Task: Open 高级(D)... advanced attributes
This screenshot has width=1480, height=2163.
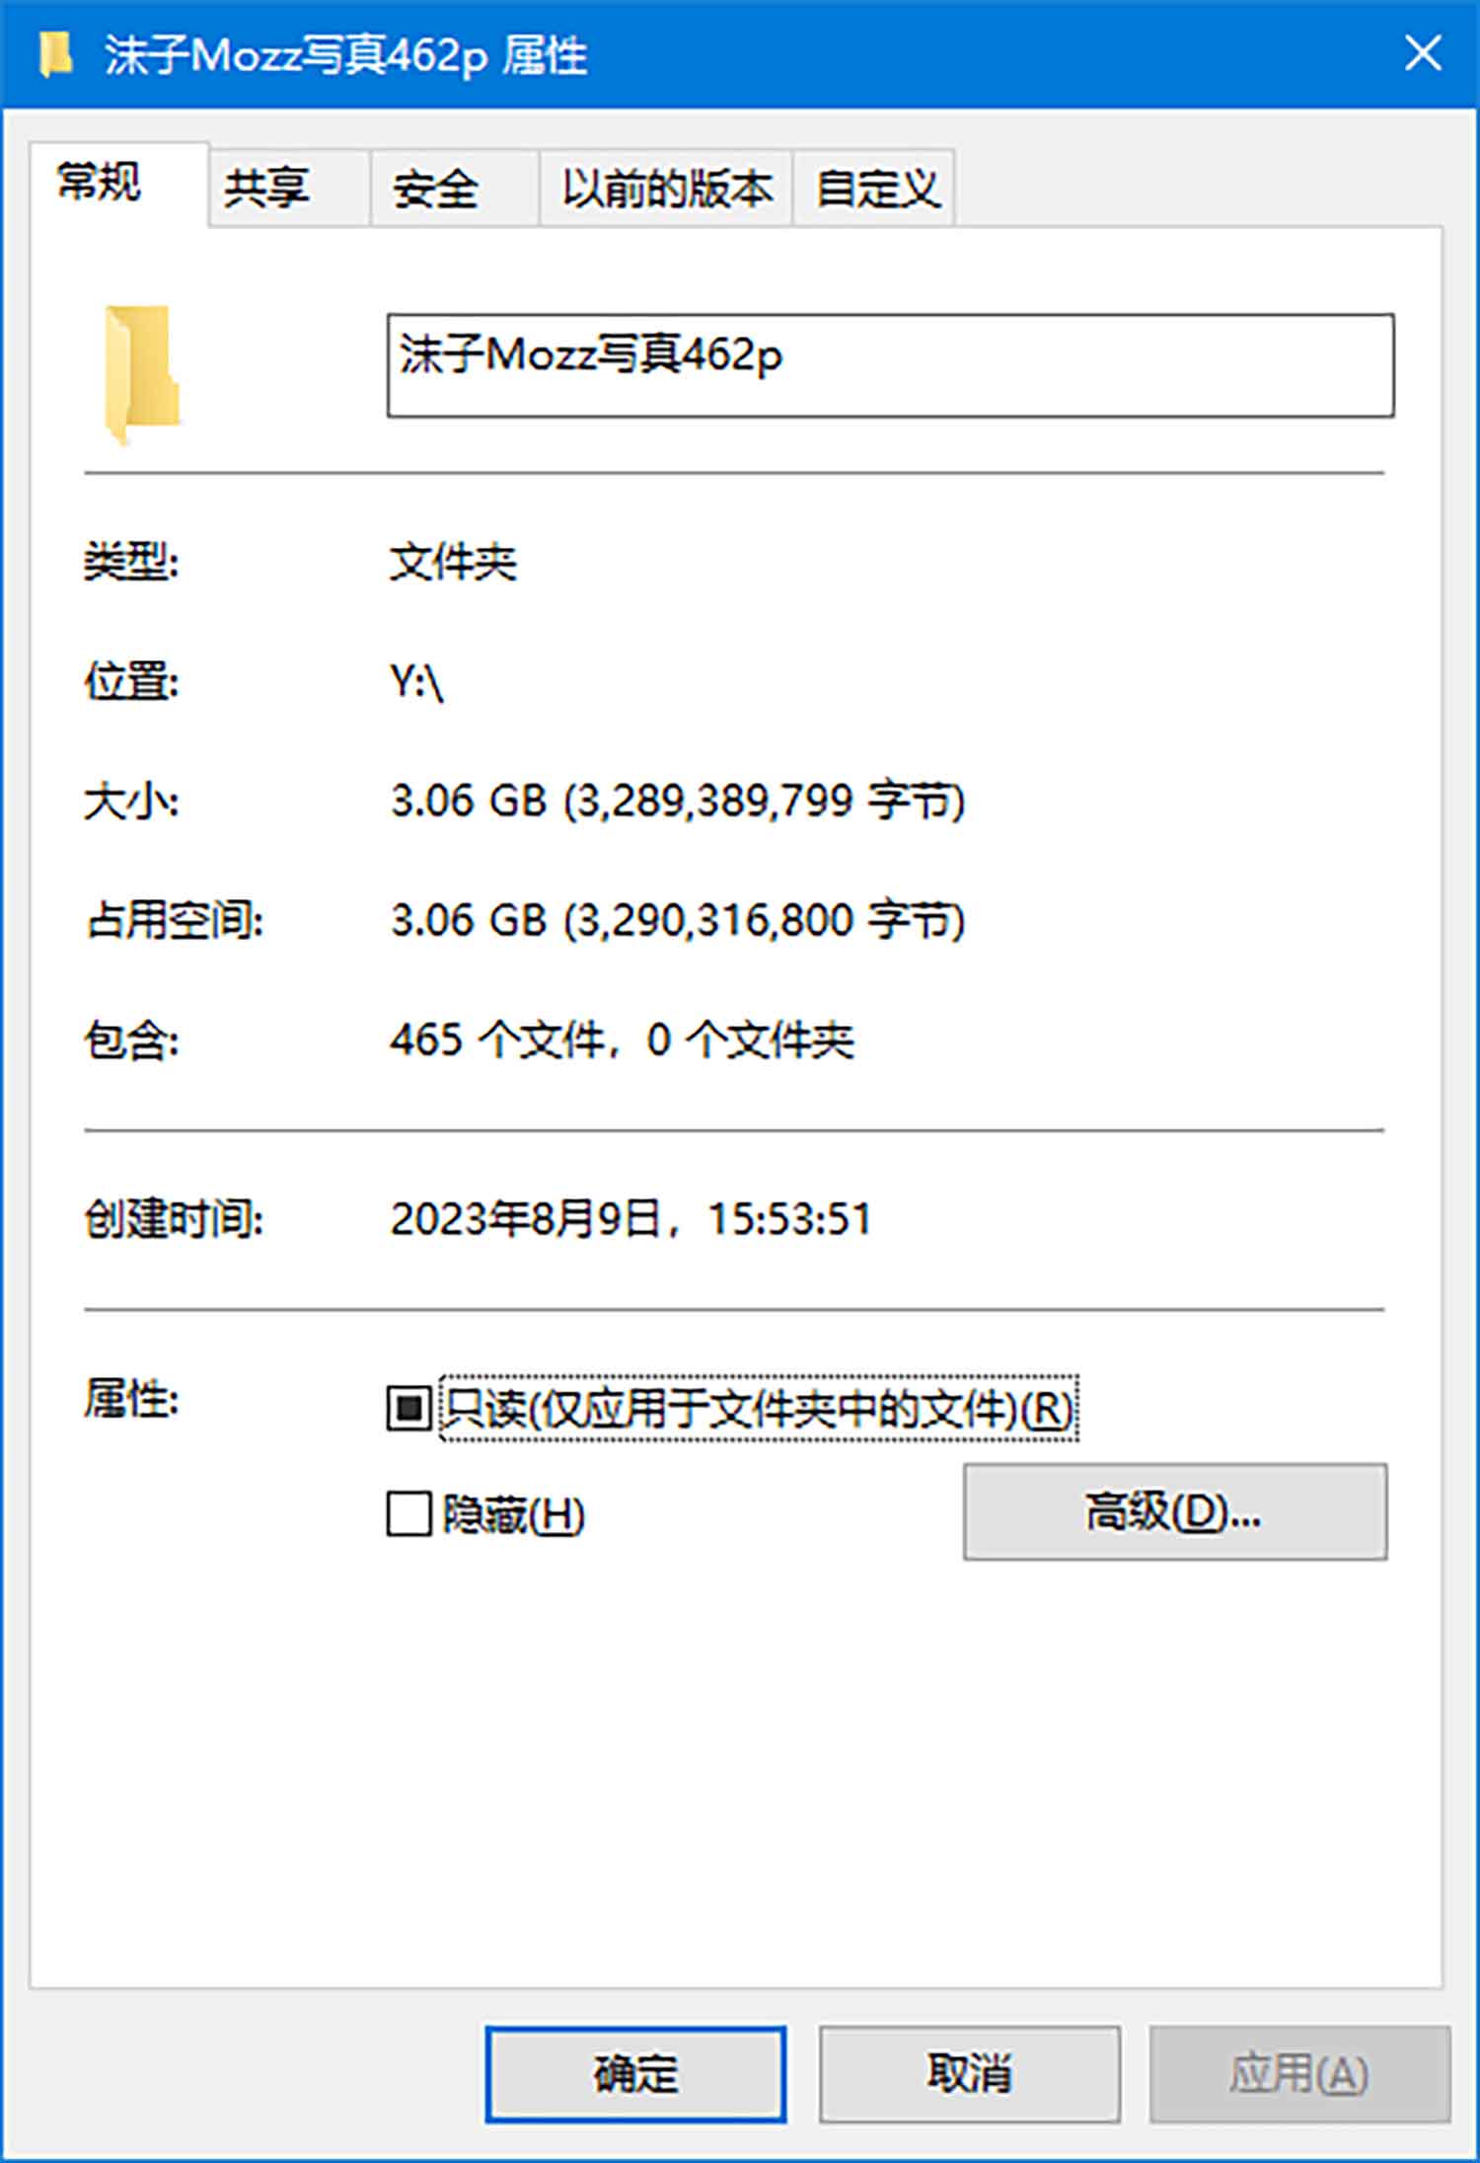Action: (1175, 1511)
